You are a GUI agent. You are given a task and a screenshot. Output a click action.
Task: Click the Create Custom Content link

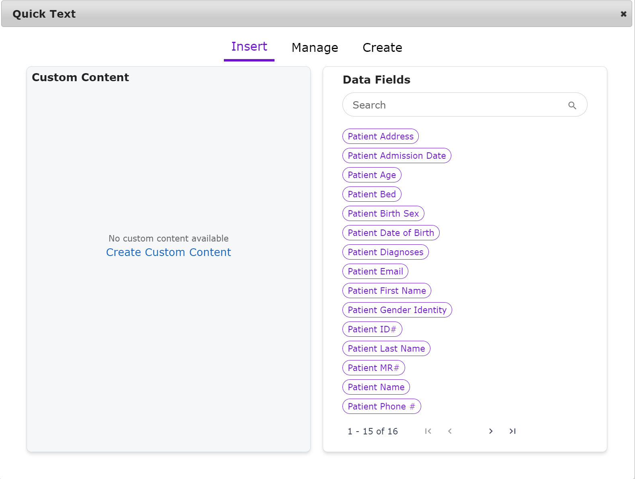click(168, 252)
